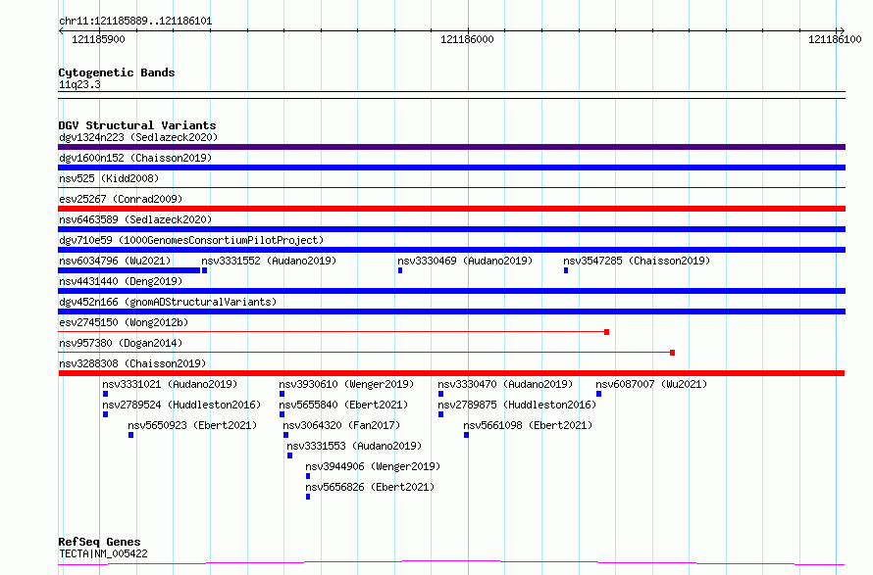Select the nsv3288308 (Chaisson2019) label
This screenshot has height=575, width=873.
click(x=132, y=363)
